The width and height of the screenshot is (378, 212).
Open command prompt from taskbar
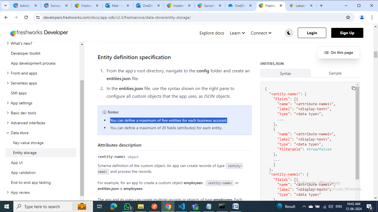pos(222,206)
